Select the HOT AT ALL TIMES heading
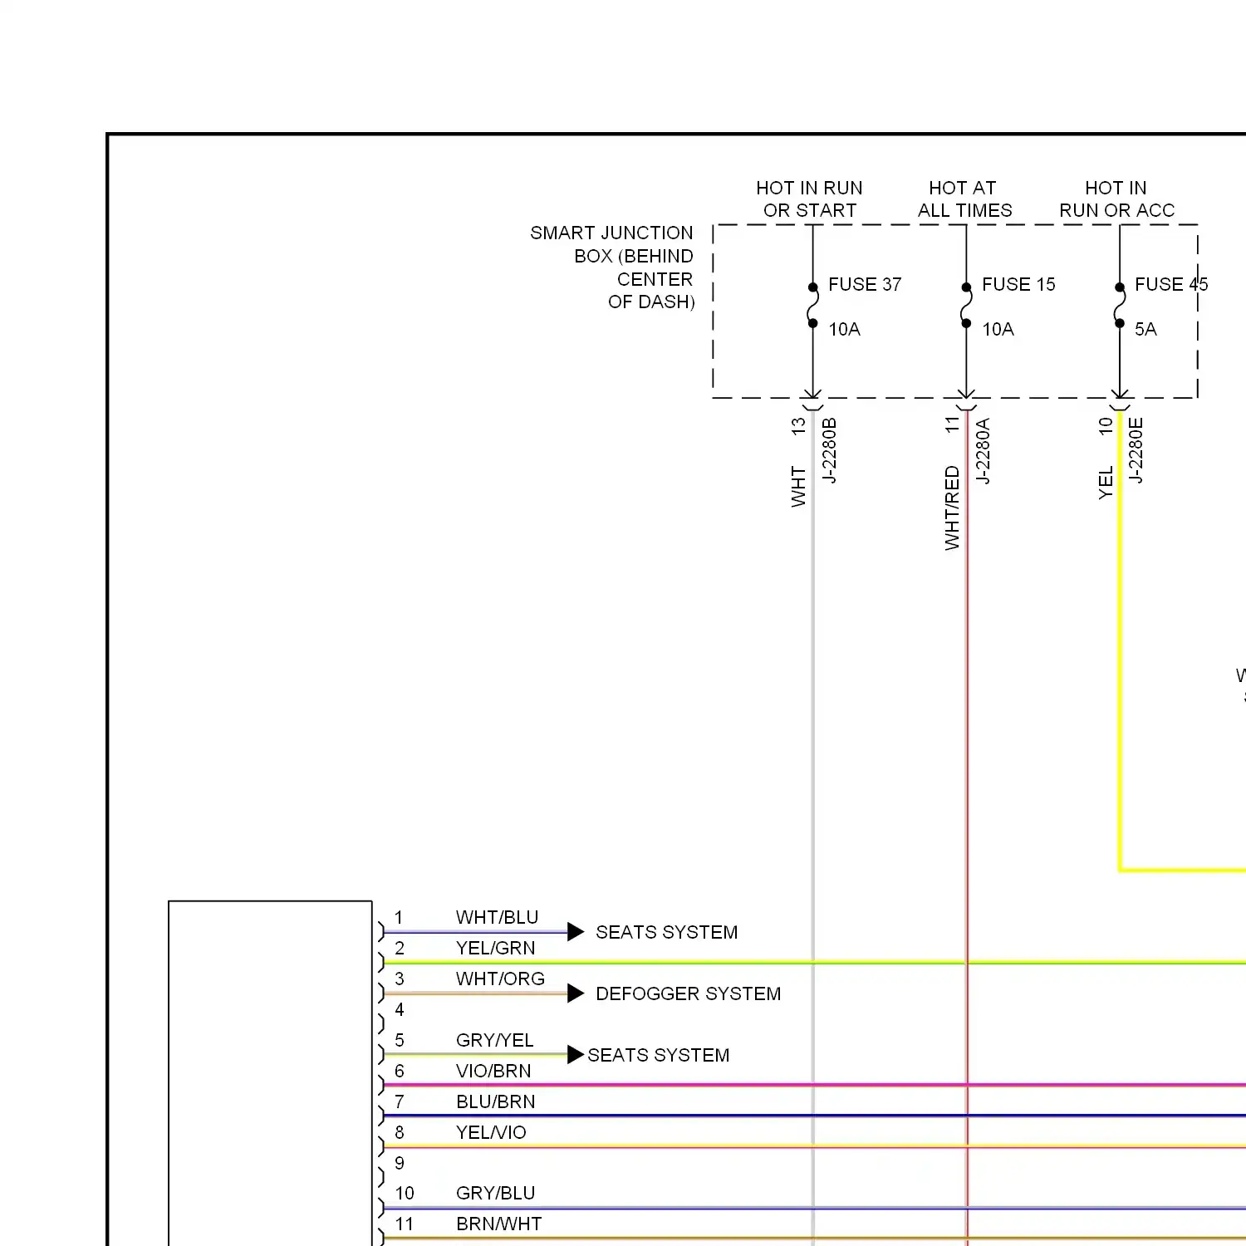 tap(964, 199)
